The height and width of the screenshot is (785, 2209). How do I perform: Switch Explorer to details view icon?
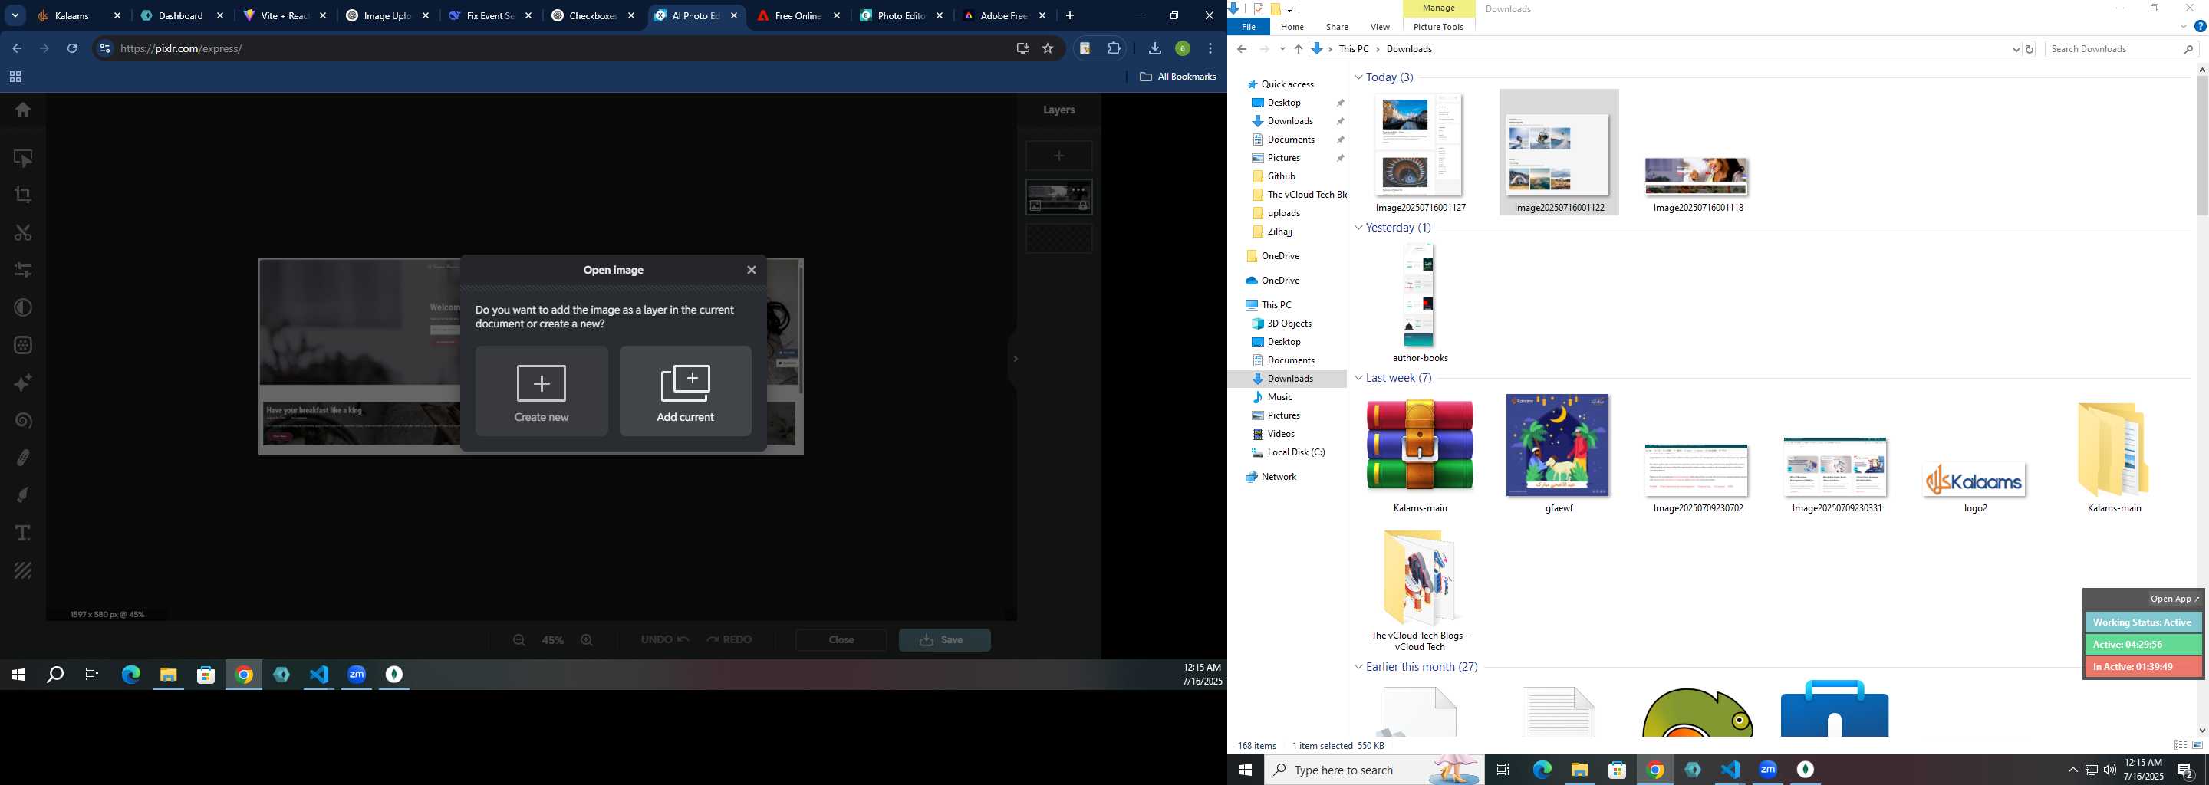pyautogui.click(x=2181, y=746)
